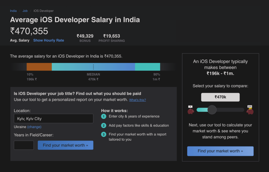Click the salary slider handle

(x=212, y=110)
